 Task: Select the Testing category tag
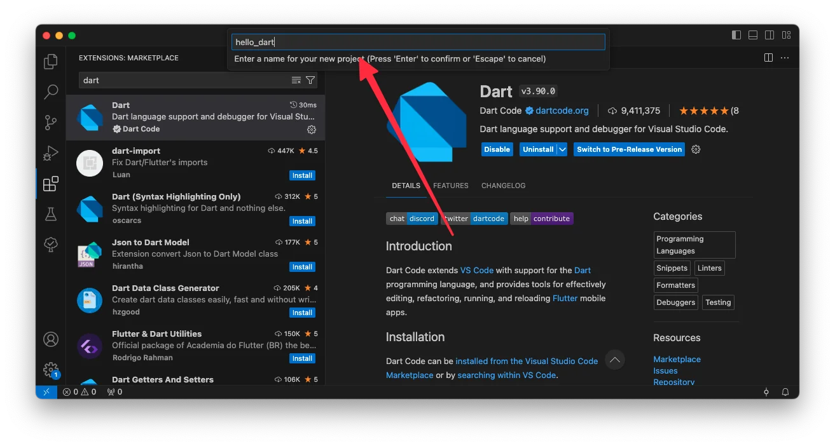pos(718,302)
